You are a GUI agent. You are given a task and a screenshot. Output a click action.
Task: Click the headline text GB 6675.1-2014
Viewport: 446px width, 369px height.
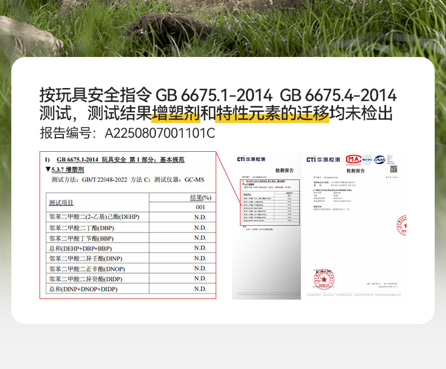click(213, 95)
